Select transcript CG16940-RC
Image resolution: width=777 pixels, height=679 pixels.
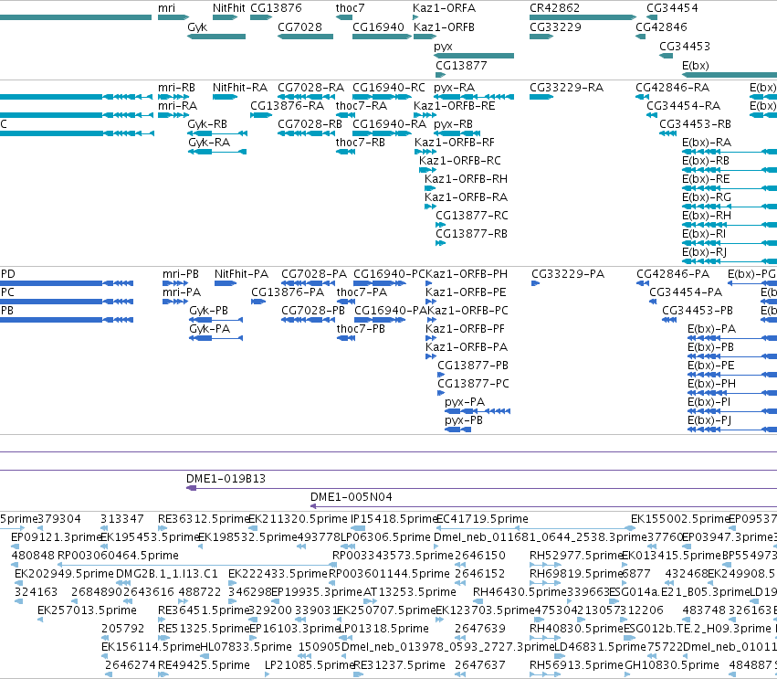382,97
